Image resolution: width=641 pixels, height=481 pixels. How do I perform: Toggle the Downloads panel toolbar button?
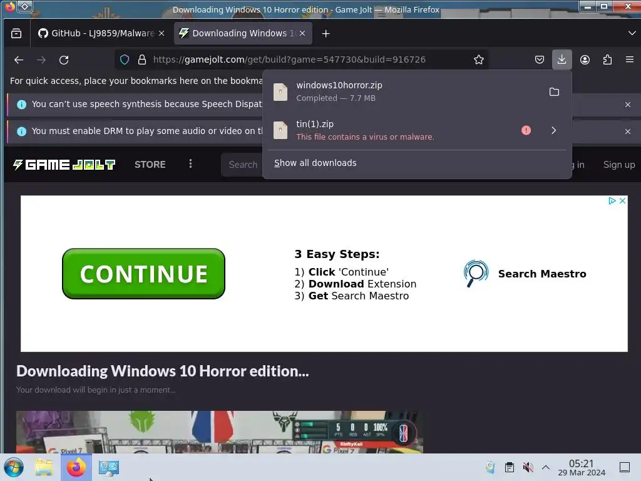(562, 59)
